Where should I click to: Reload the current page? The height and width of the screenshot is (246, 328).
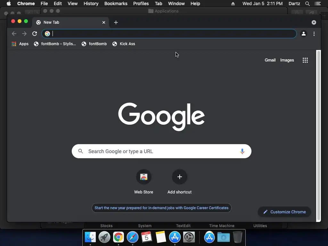tap(35, 34)
